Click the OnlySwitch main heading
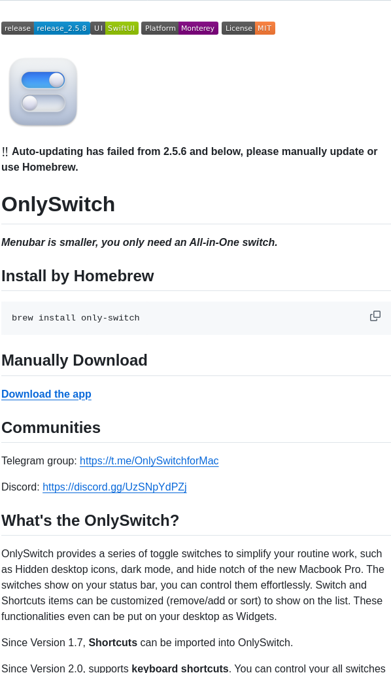Image resolution: width=391 pixels, height=673 pixels. pos(59,204)
